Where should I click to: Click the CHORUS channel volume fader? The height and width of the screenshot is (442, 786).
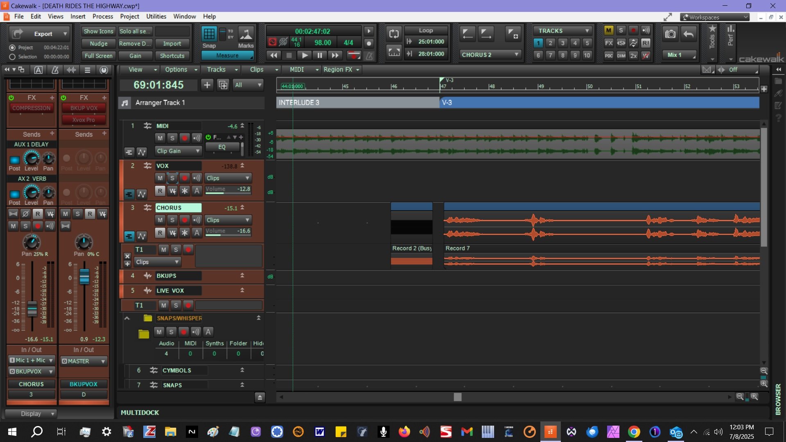(32, 308)
